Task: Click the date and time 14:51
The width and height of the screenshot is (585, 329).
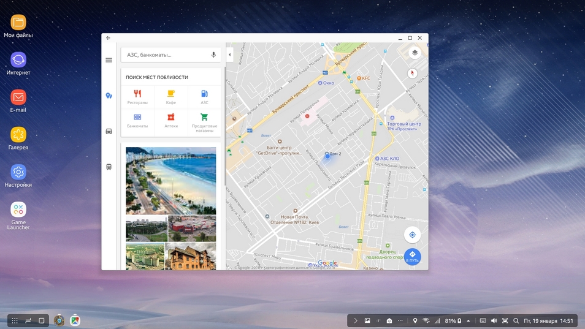Action: (x=548, y=320)
